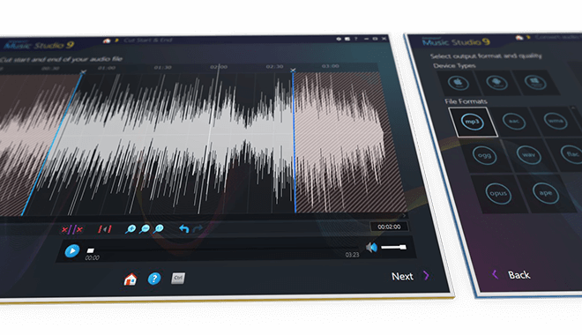Click the home icon in Cut window title bar
This screenshot has width=582, height=335.
pos(107,41)
